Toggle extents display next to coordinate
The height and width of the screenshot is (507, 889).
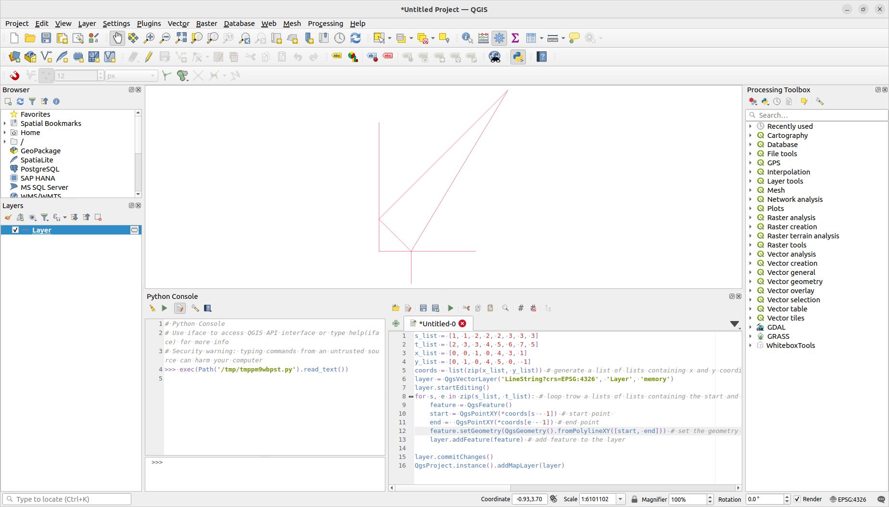click(554, 499)
